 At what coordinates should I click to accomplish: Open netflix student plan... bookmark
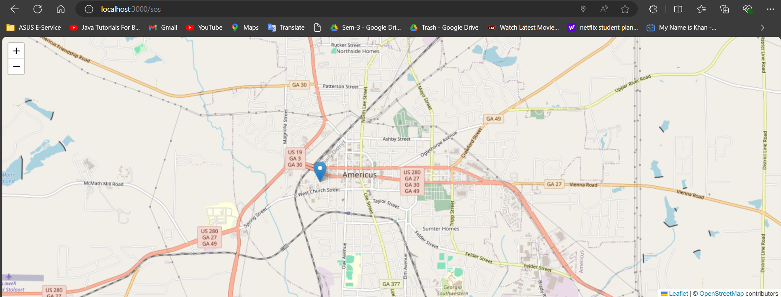point(603,28)
